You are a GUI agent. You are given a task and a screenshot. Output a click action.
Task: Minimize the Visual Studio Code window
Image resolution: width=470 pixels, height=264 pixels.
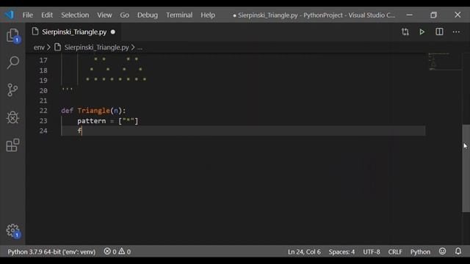click(x=410, y=15)
